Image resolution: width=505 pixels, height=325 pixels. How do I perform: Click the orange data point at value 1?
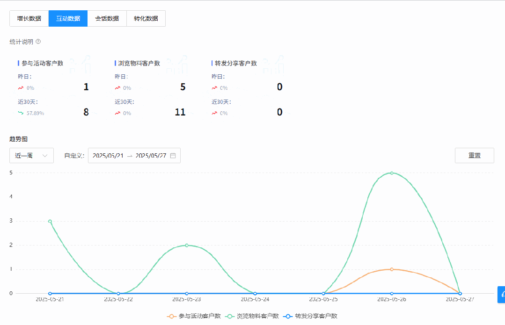[x=392, y=269]
